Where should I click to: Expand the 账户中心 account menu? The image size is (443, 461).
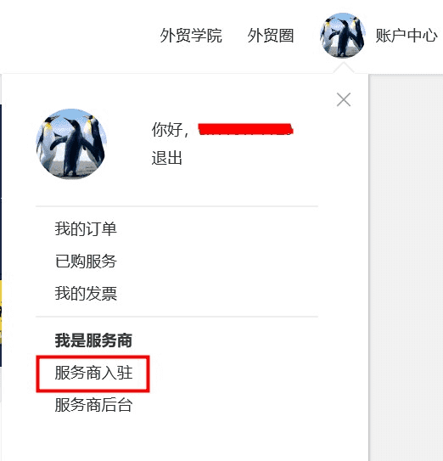(x=407, y=36)
